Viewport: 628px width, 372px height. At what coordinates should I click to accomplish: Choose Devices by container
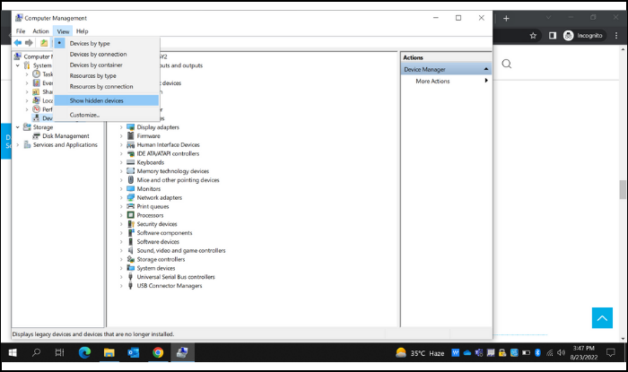point(107,65)
